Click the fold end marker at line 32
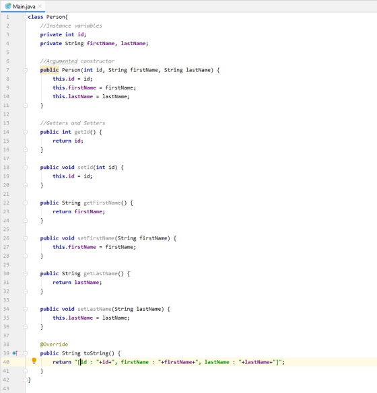 tap(26, 291)
